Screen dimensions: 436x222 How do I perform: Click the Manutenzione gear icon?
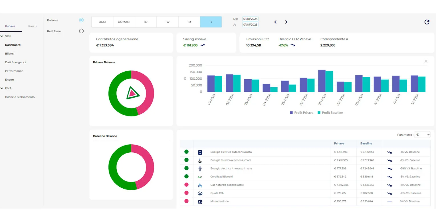[x=200, y=202]
